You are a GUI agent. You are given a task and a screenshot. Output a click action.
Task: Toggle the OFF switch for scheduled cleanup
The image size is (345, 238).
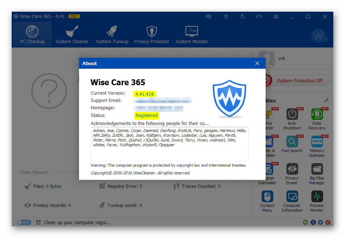point(24,222)
